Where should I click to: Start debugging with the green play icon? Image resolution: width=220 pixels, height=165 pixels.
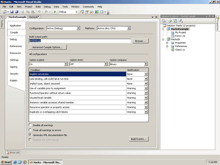[55, 12]
